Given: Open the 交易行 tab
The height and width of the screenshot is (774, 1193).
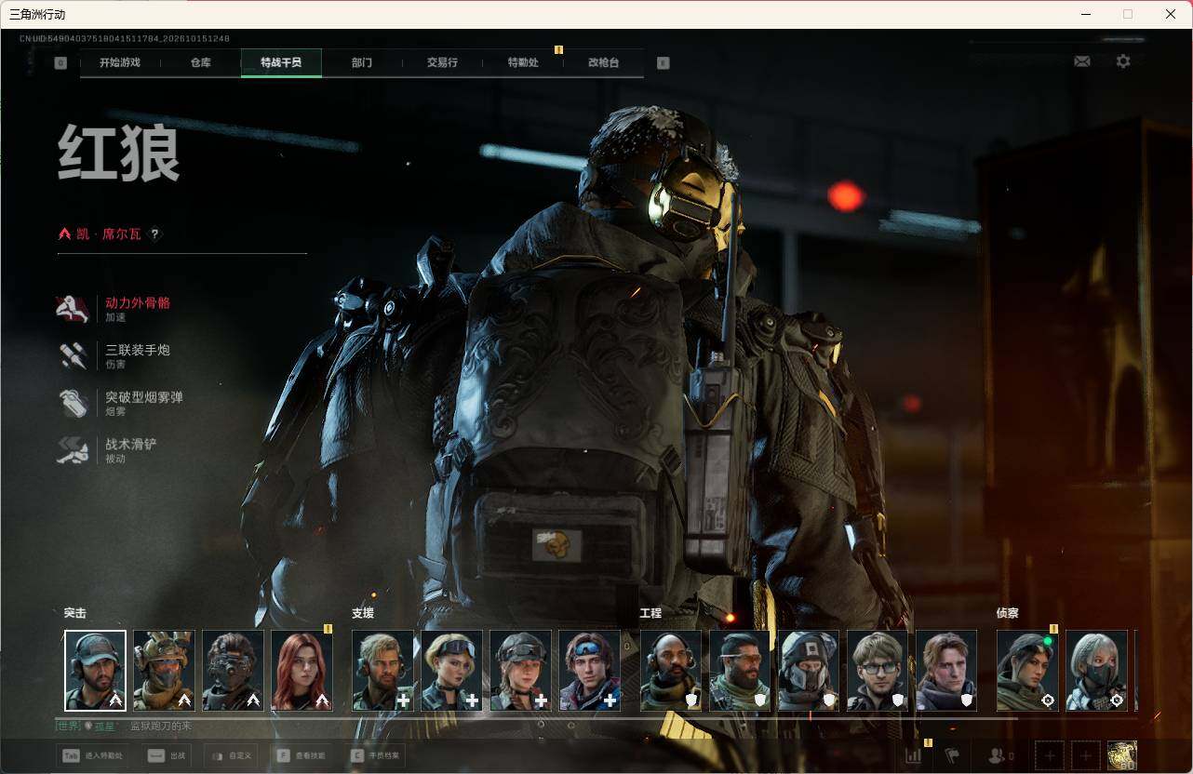Looking at the screenshot, I should pyautogui.click(x=443, y=62).
